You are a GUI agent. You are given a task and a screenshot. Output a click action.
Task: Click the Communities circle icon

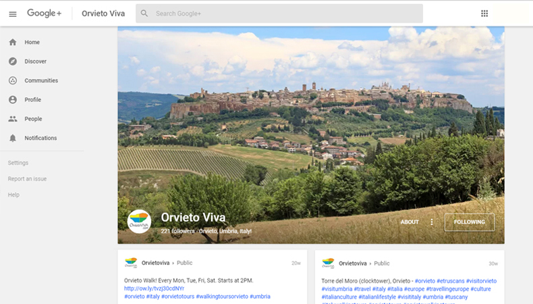pyautogui.click(x=13, y=80)
